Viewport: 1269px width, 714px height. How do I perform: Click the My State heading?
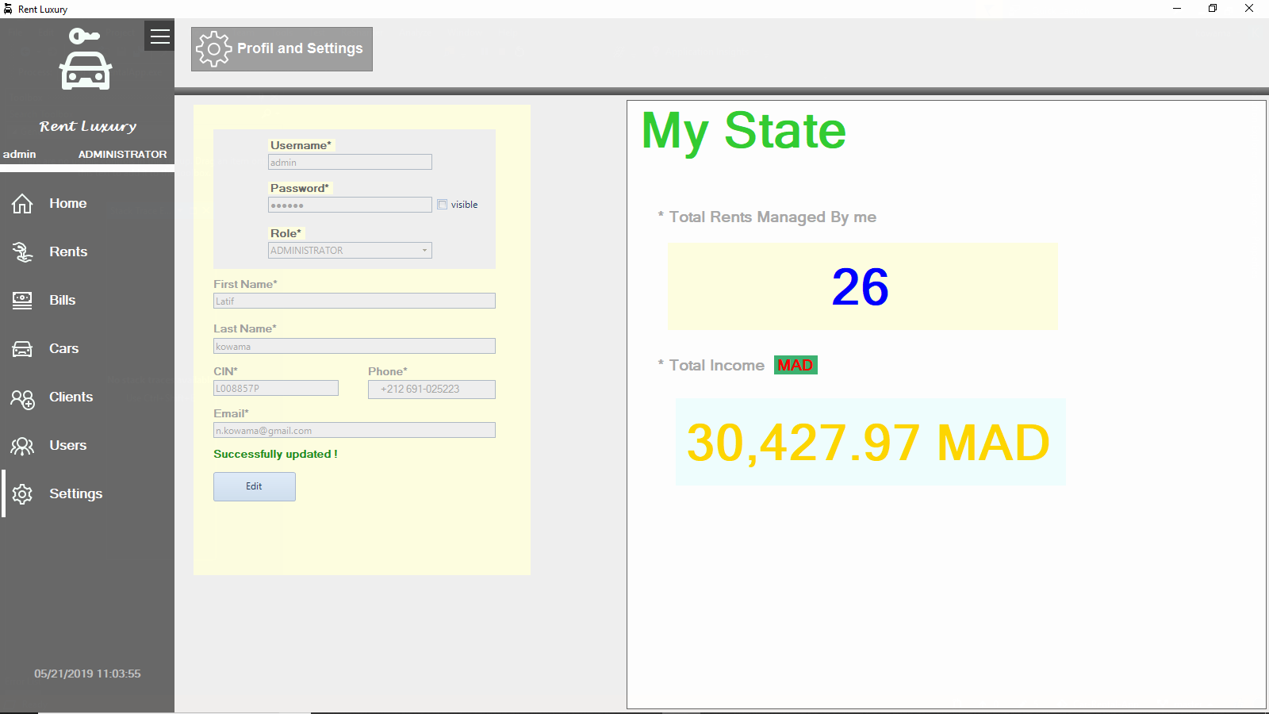pos(744,131)
